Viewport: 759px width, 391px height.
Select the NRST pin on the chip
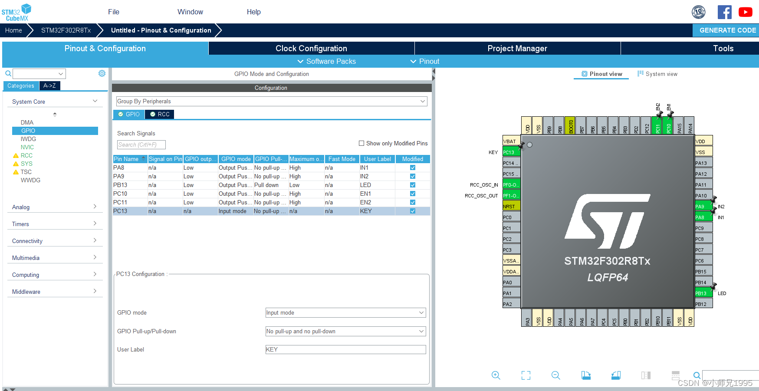click(511, 206)
